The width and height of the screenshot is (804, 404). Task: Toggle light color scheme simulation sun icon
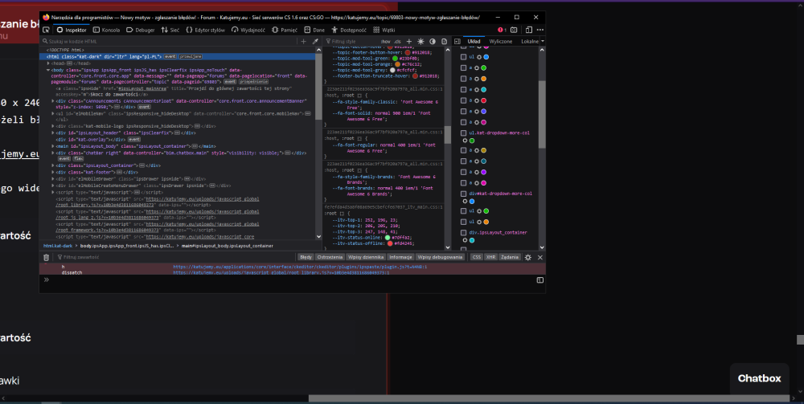pyautogui.click(x=421, y=42)
